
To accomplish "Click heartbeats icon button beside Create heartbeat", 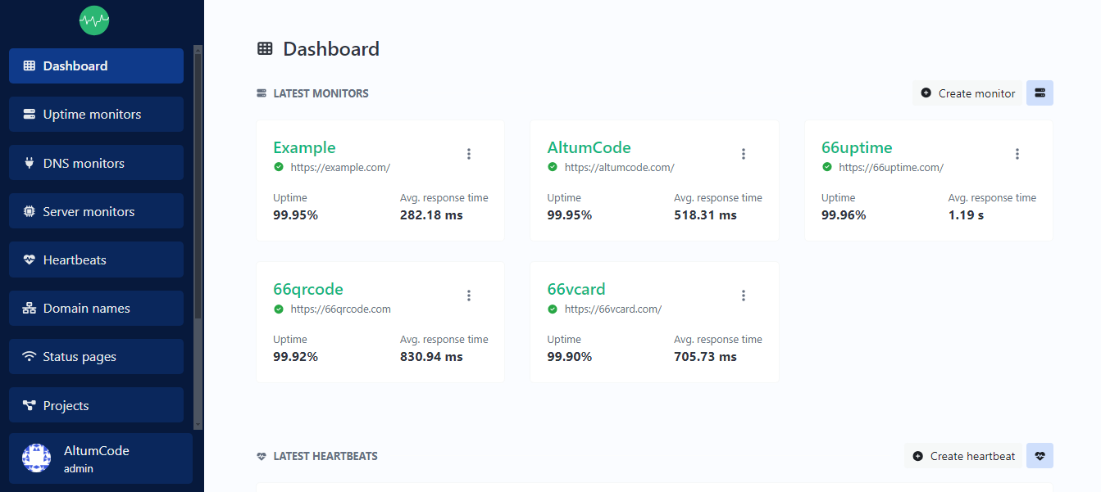I will (1040, 456).
